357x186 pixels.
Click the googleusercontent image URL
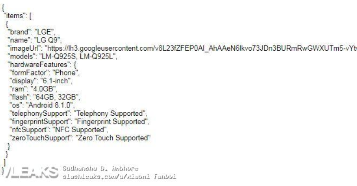pos(201,49)
